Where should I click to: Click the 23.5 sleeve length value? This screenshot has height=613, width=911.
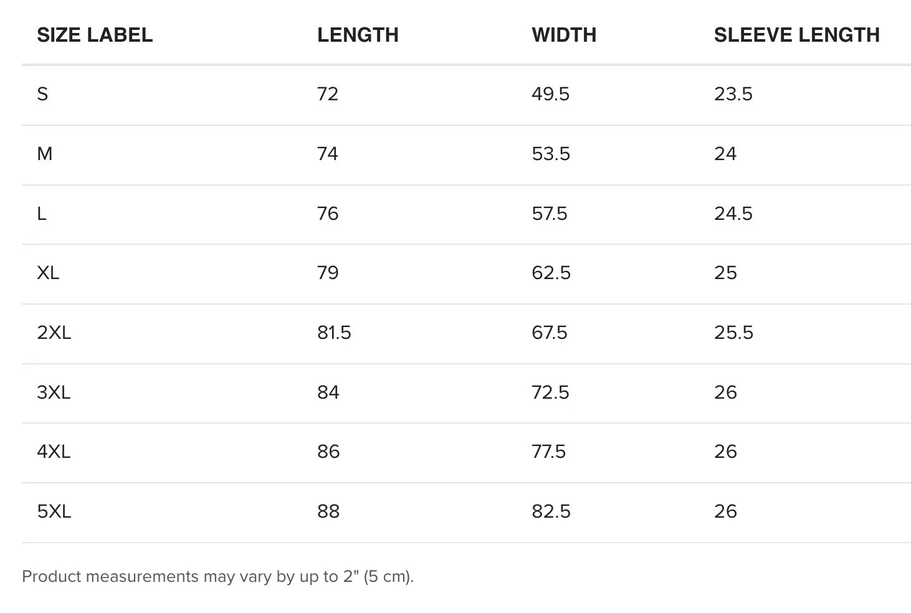[733, 94]
